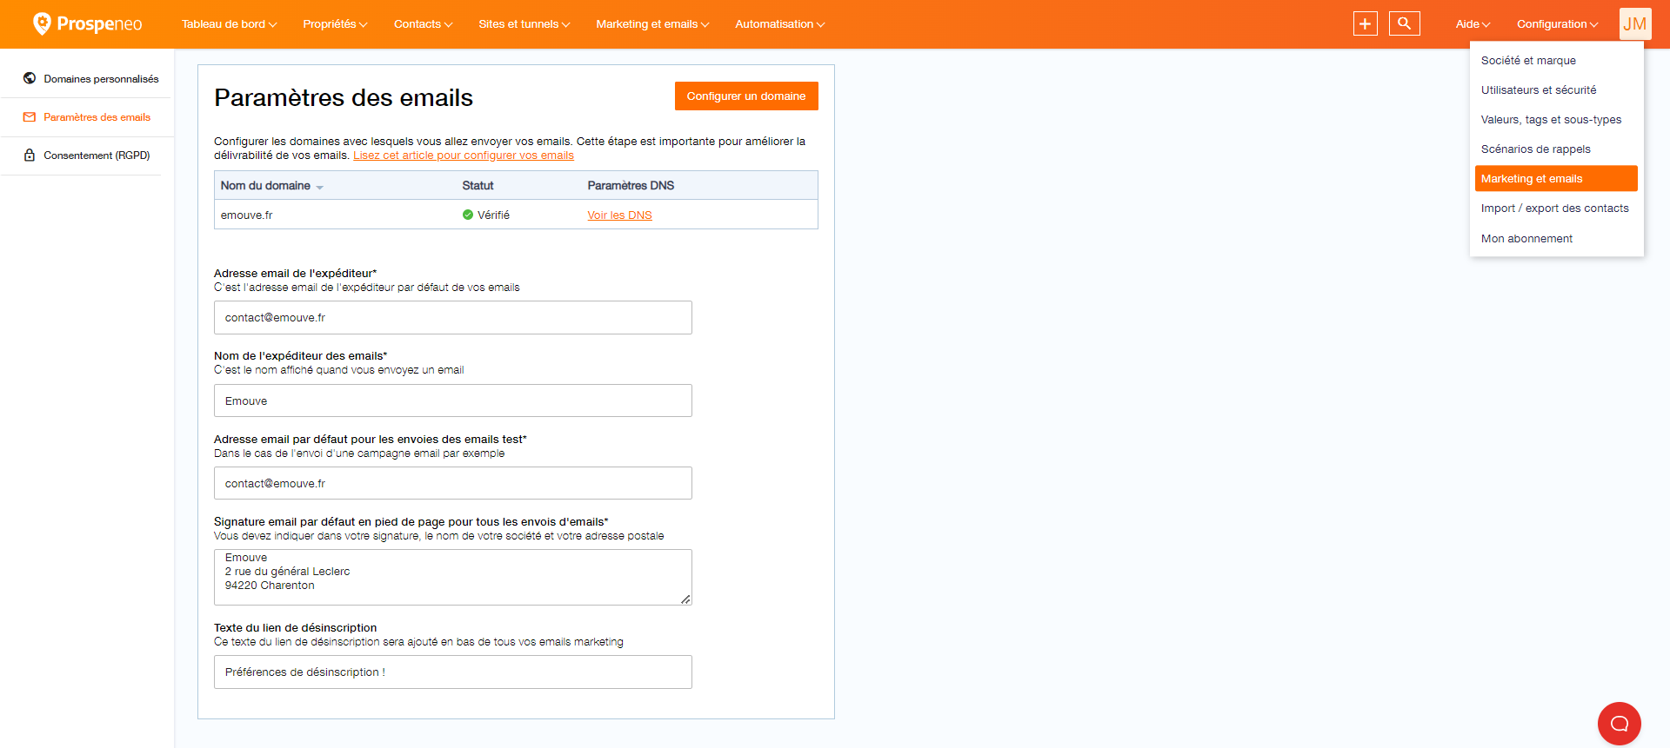Open the Voir les DNS link
Screen dimensions: 1670x748
(619, 215)
